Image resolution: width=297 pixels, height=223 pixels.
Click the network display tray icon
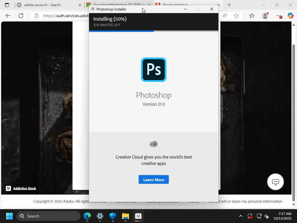(x=259, y=216)
